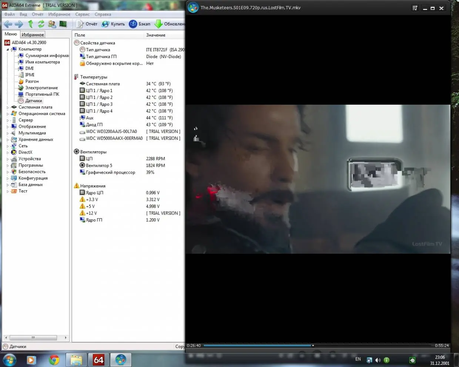
Task: Click the Тест tree icon
Action: [14, 191]
